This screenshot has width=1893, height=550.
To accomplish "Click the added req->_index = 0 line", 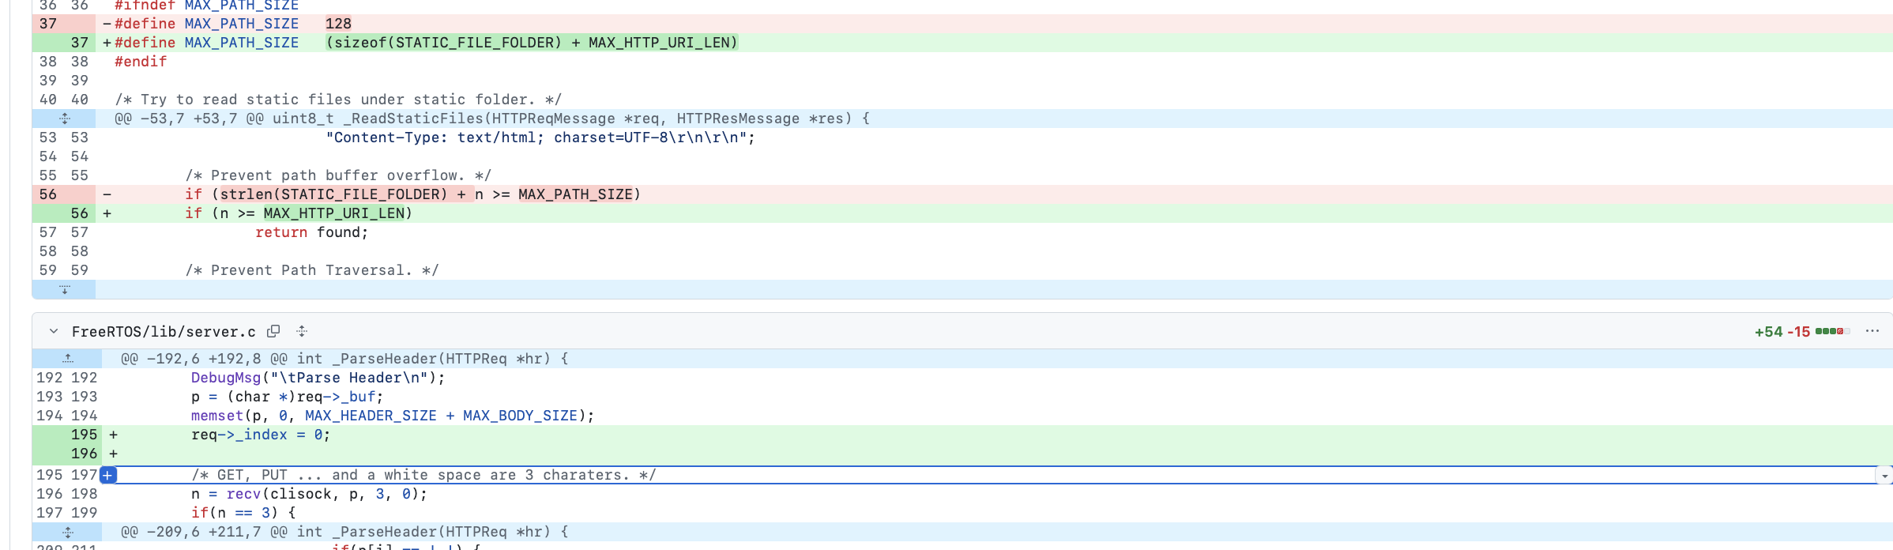I will point(260,435).
